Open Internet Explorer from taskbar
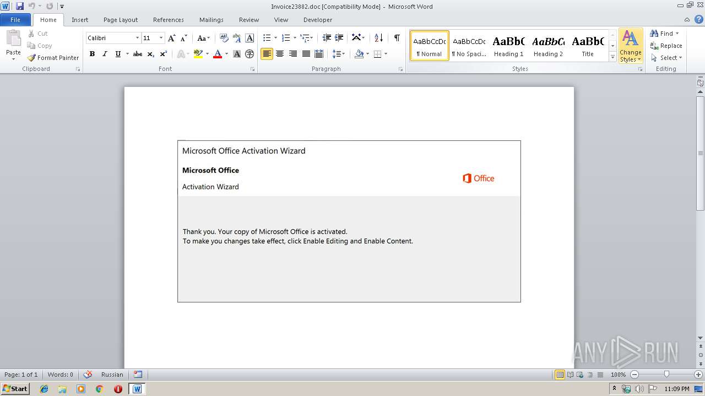The height and width of the screenshot is (396, 705). 44,389
